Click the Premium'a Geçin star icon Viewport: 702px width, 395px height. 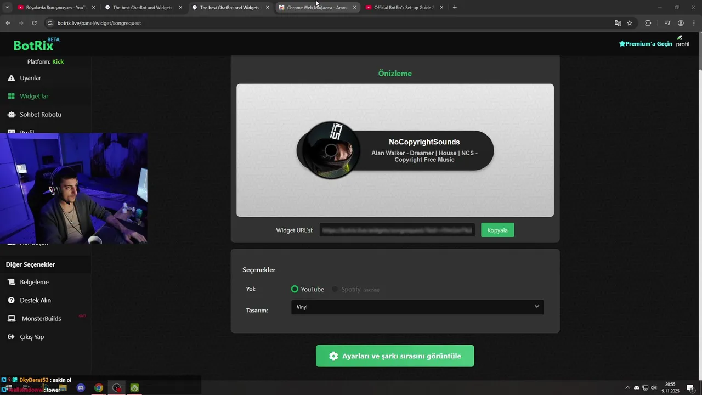[x=622, y=44]
